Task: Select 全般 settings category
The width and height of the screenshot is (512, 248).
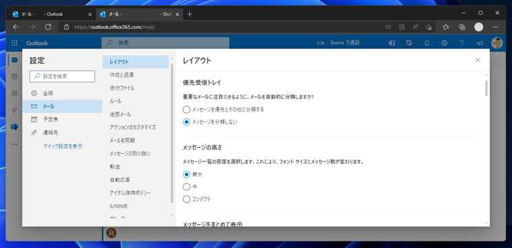Action: (x=62, y=93)
